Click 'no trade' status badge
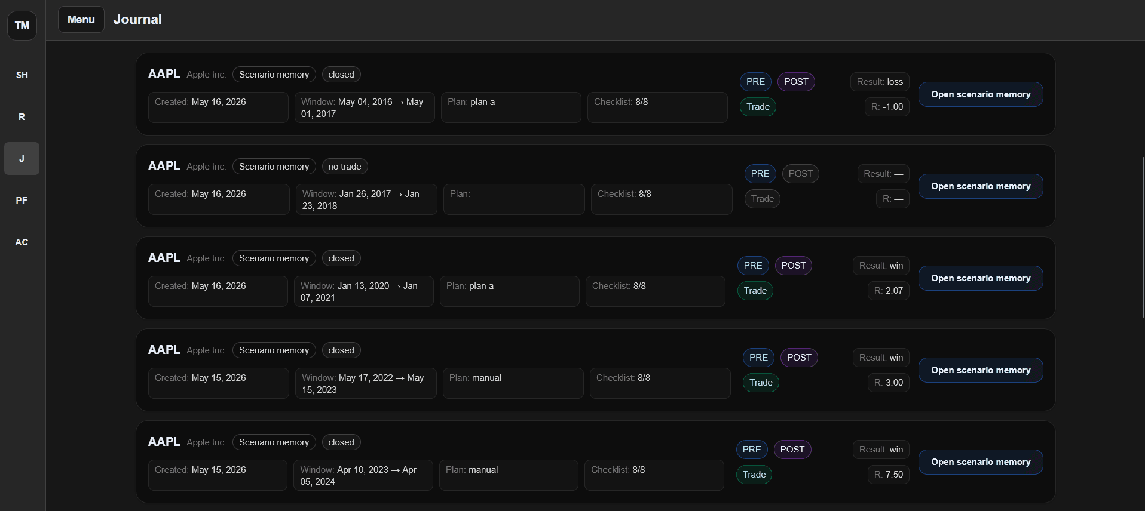The height and width of the screenshot is (511, 1145). (345, 167)
